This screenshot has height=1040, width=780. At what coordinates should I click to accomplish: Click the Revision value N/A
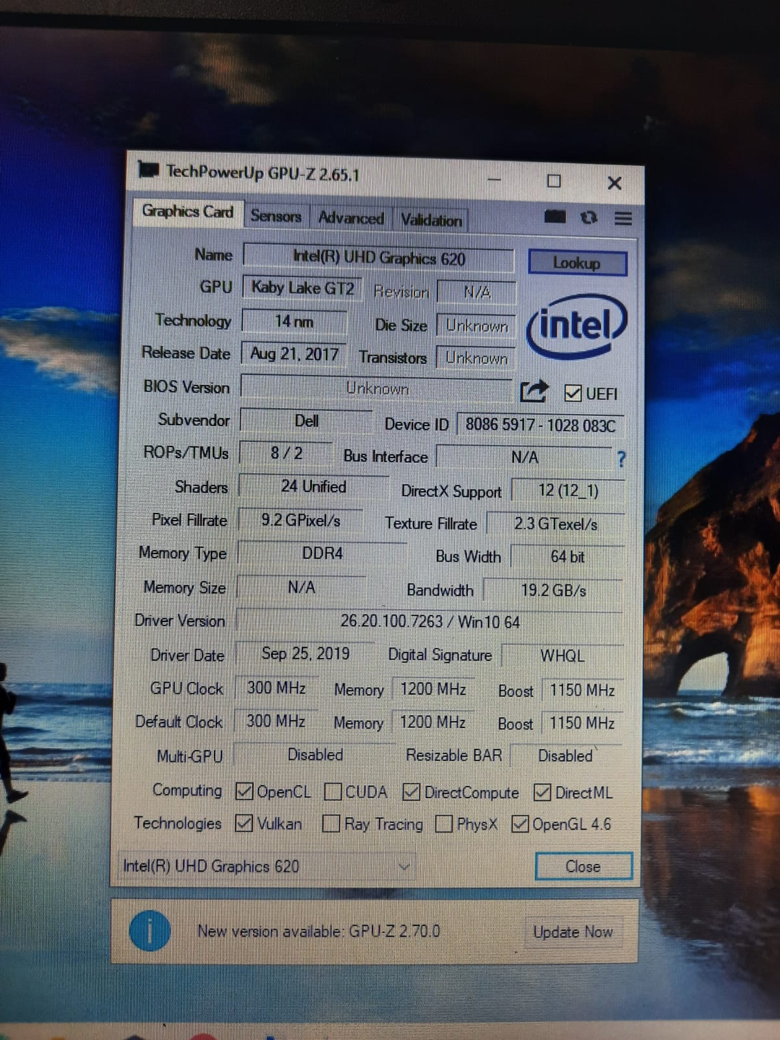(477, 292)
